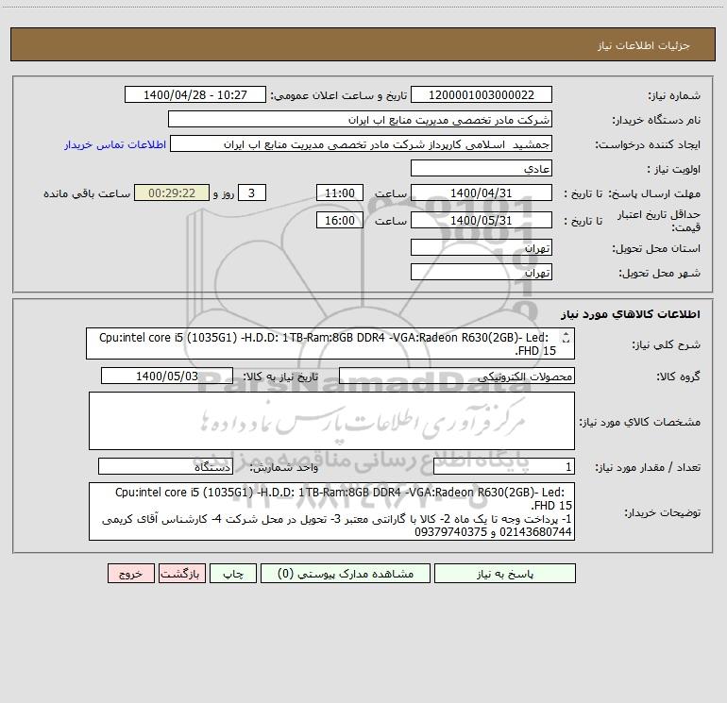Click the شماره نیاز label
The height and width of the screenshot is (703, 727).
[674, 95]
